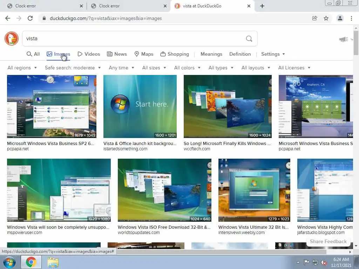Open the Any time filter
The width and height of the screenshot is (359, 269).
click(121, 68)
